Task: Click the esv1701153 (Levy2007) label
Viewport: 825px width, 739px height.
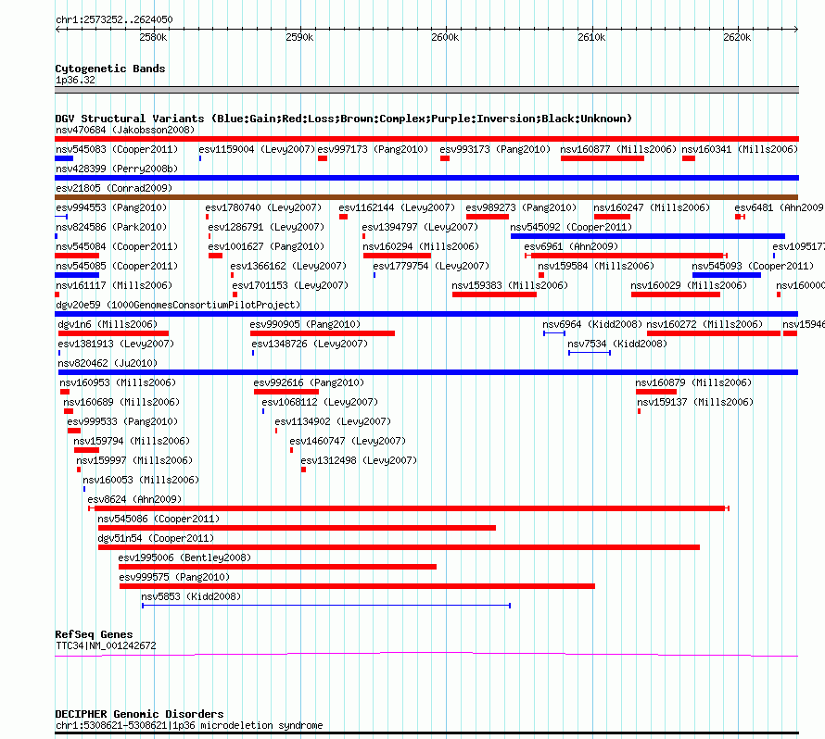Action: [290, 285]
